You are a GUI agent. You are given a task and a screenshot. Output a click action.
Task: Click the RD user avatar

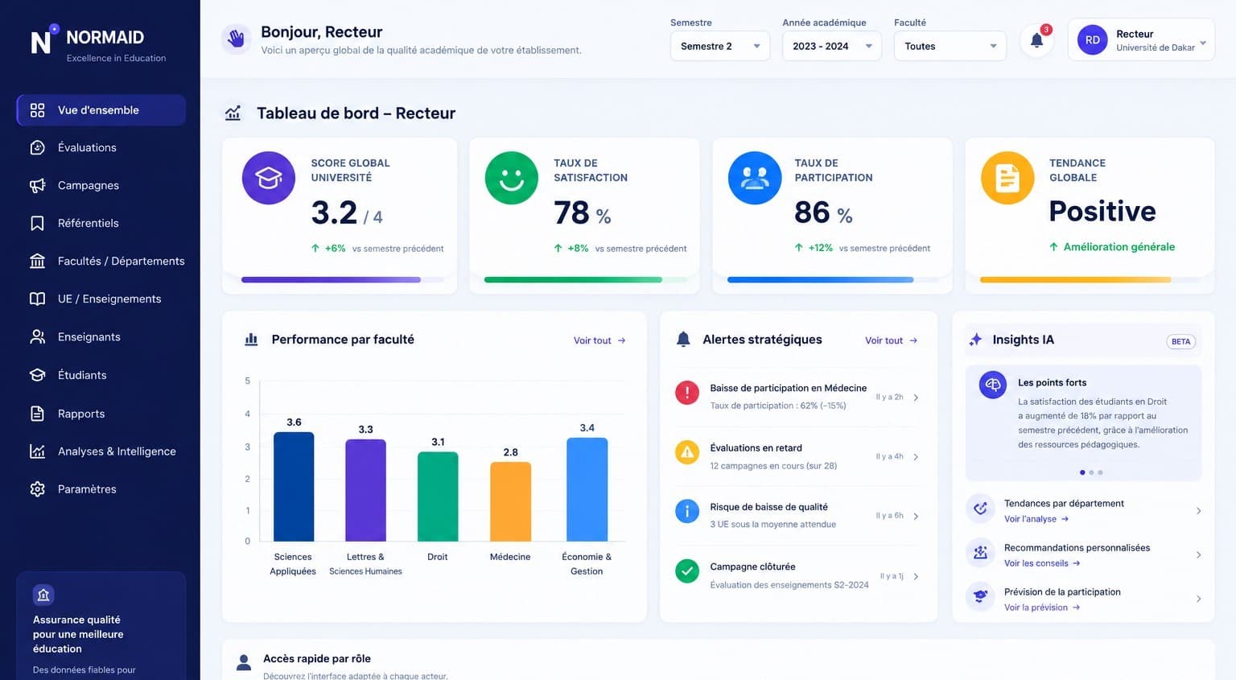1092,39
